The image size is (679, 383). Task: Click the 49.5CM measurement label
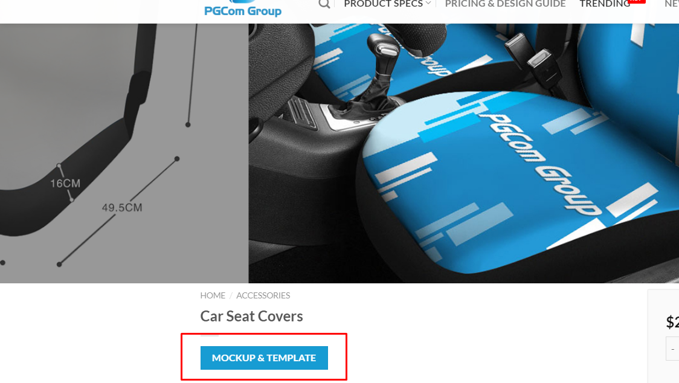pos(122,208)
